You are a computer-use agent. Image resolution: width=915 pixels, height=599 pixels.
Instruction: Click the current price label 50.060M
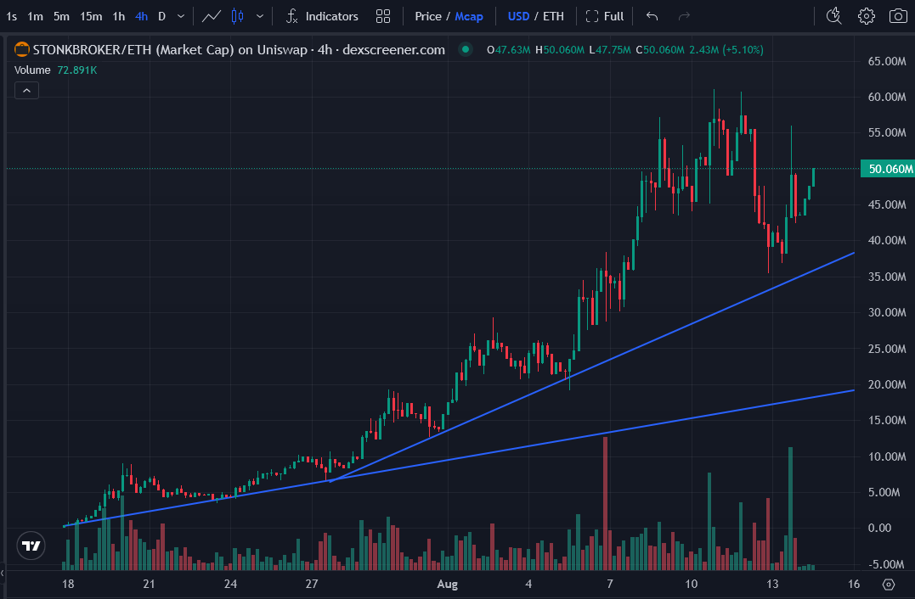[x=888, y=169]
